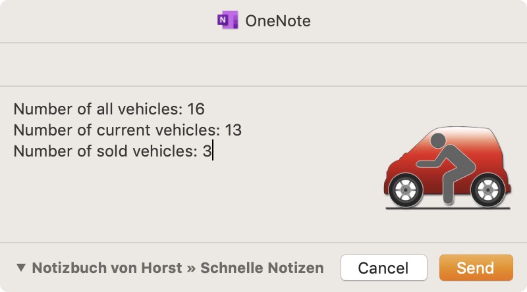The height and width of the screenshot is (292, 527).
Task: Click the car's front left wheel
Action: 406,190
